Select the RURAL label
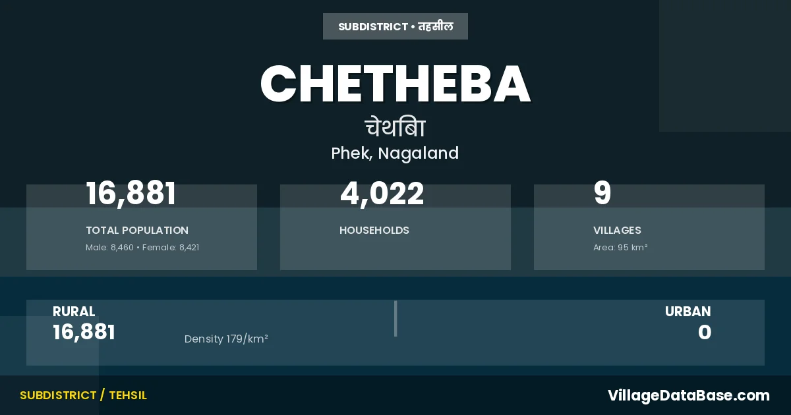Image resolution: width=791 pixels, height=415 pixels. tap(74, 312)
